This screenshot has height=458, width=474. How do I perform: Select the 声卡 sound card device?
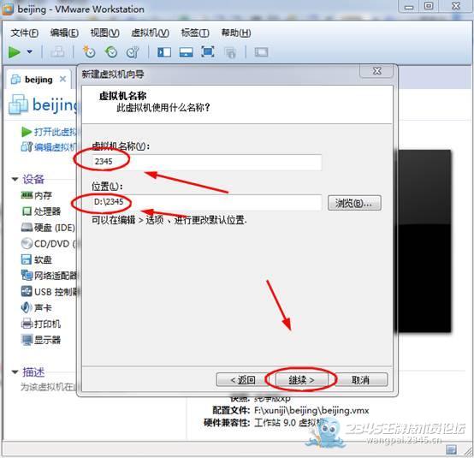(36, 307)
